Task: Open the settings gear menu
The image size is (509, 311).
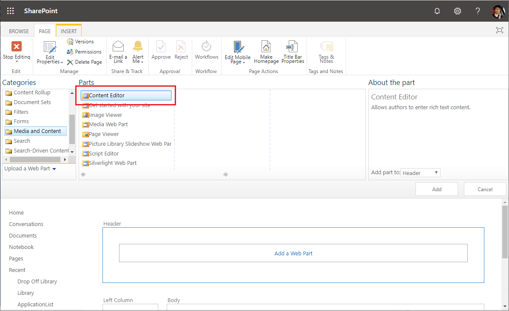Action: coord(458,11)
